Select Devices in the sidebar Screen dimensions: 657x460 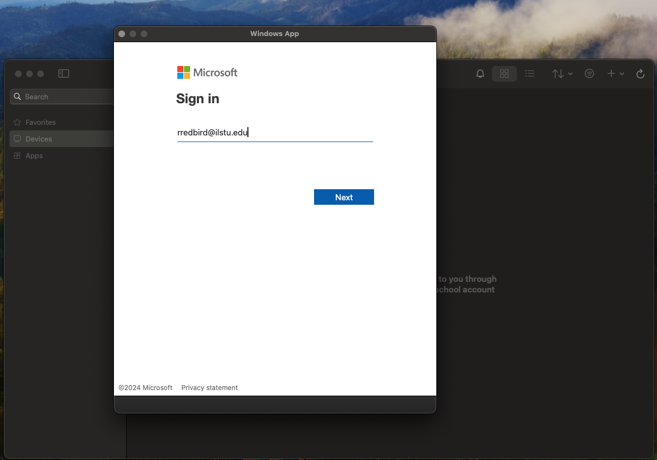pos(62,139)
